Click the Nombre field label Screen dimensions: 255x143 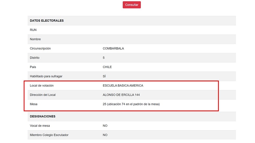[35, 39]
